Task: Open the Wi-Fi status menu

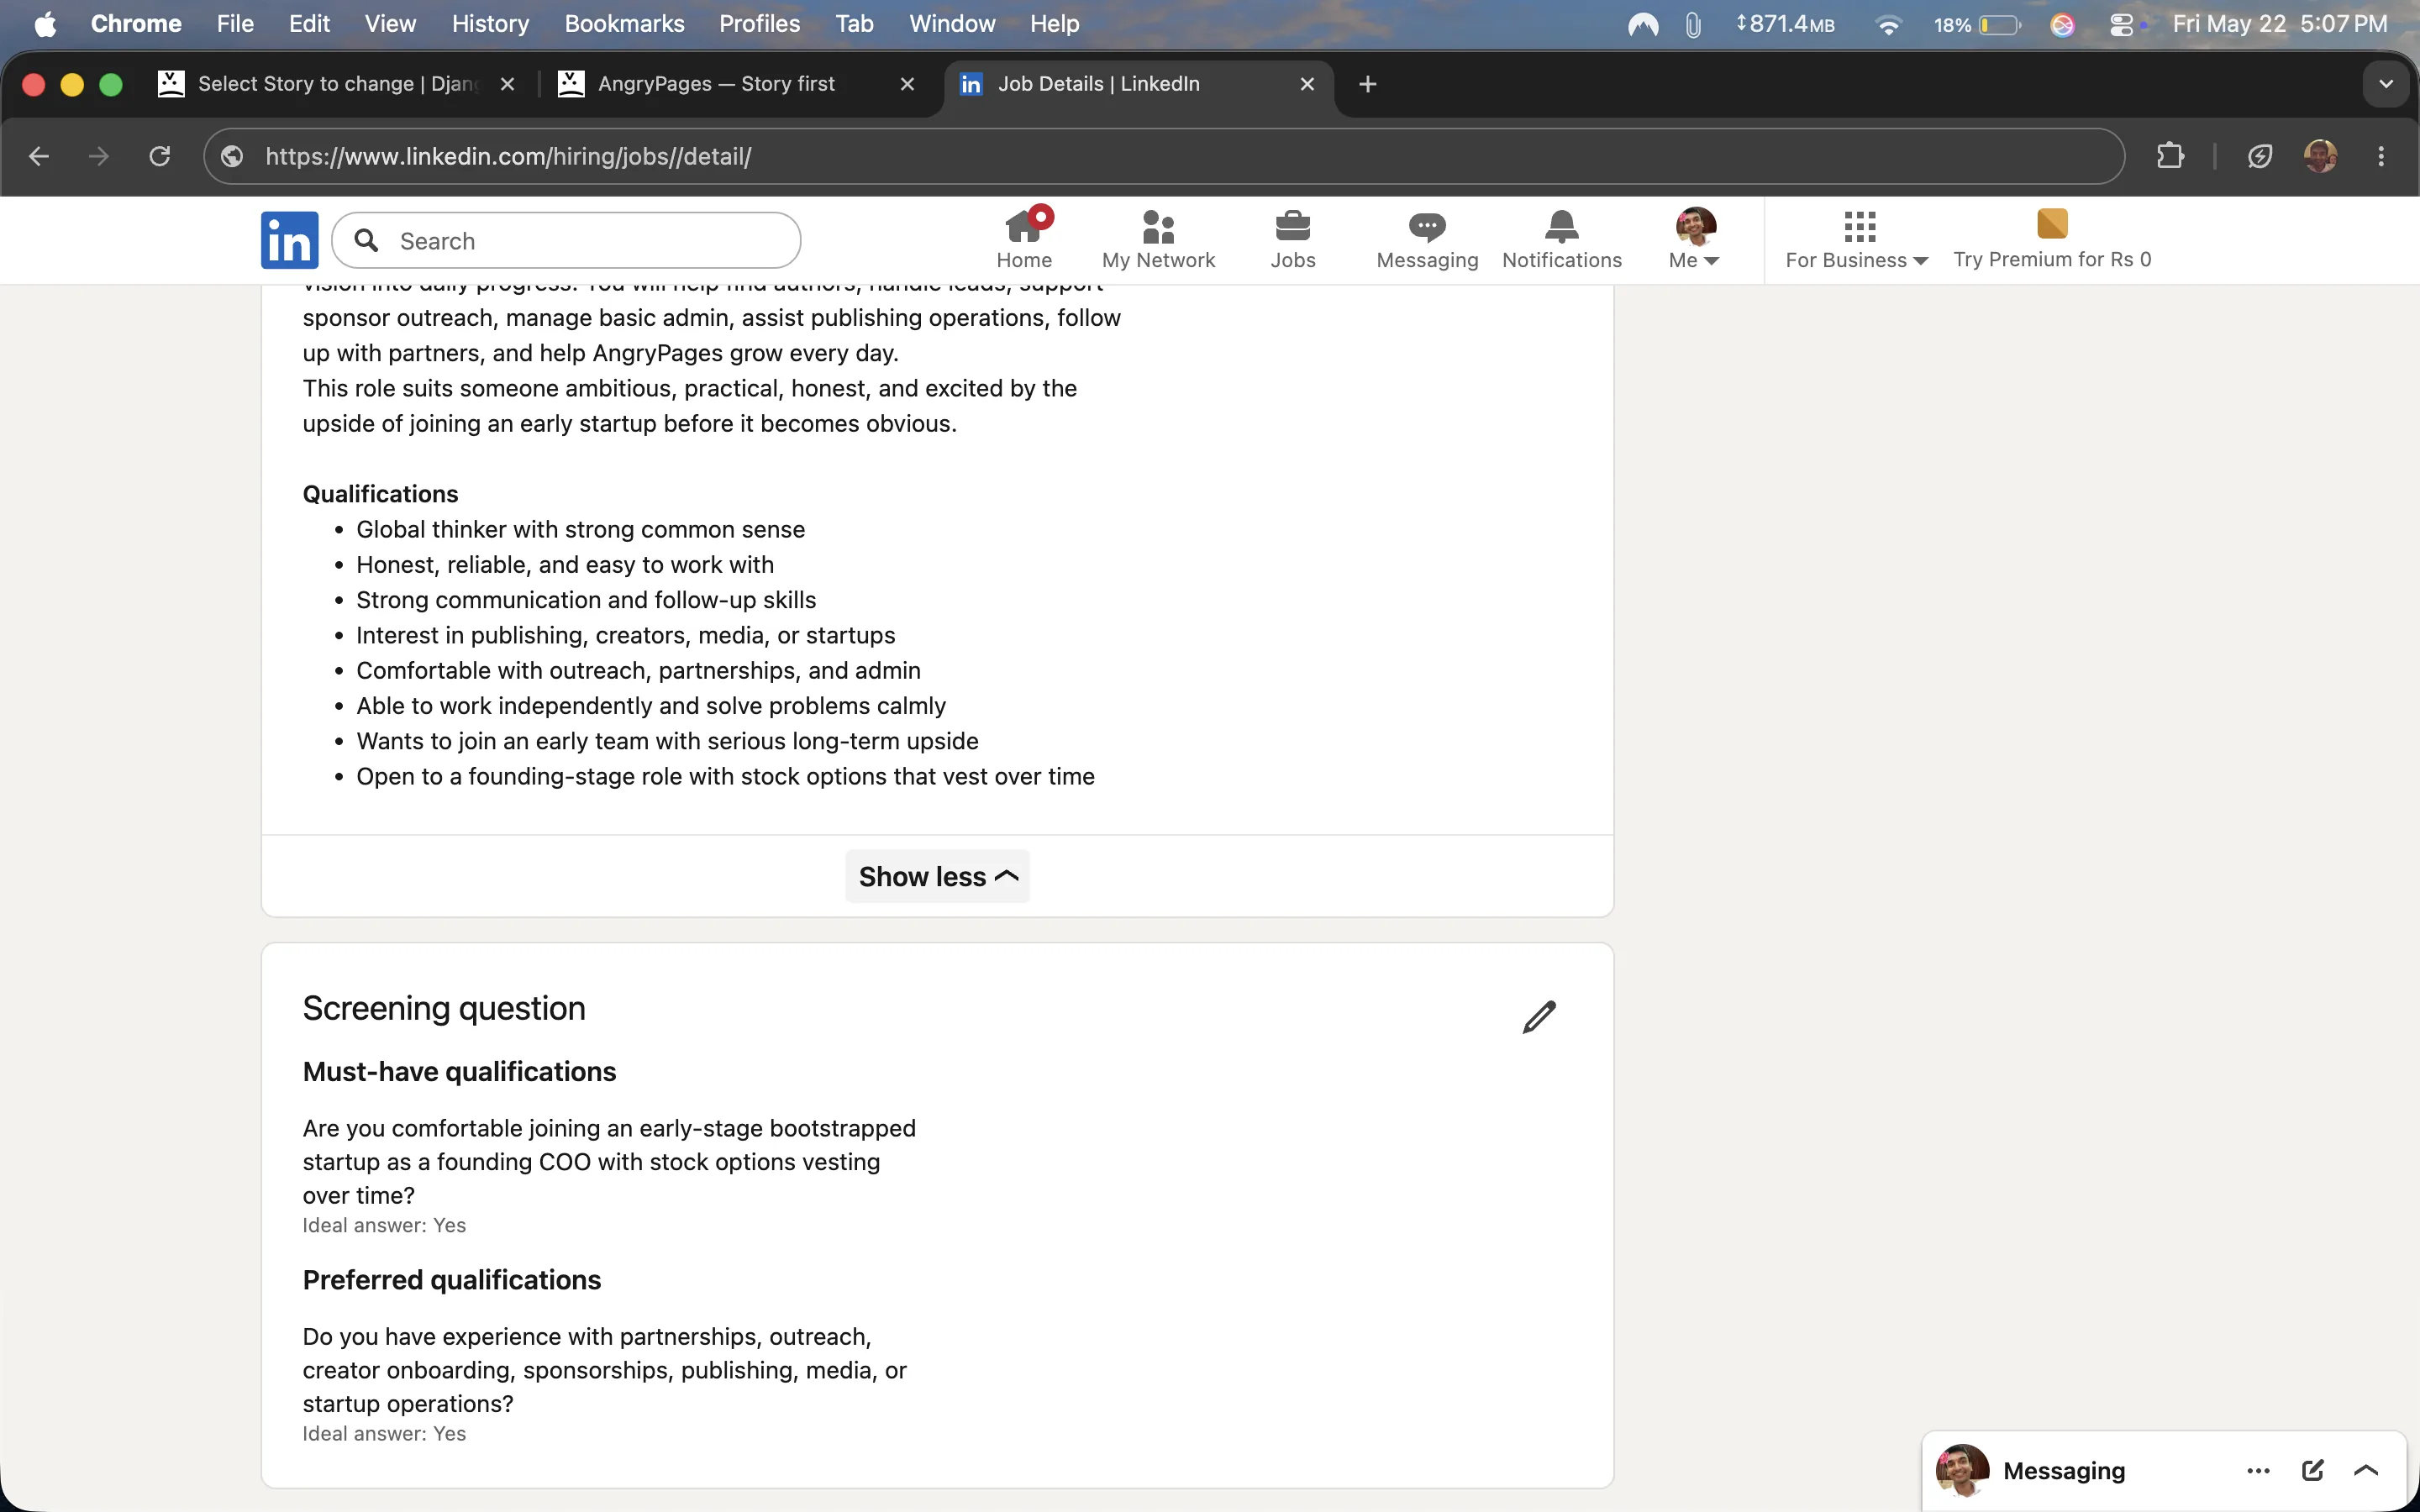Action: click(x=1888, y=24)
